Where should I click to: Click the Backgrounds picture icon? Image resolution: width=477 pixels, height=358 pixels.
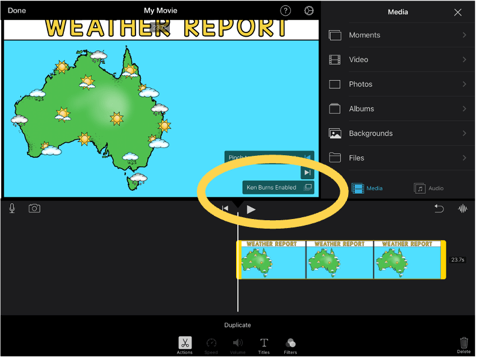click(x=335, y=134)
